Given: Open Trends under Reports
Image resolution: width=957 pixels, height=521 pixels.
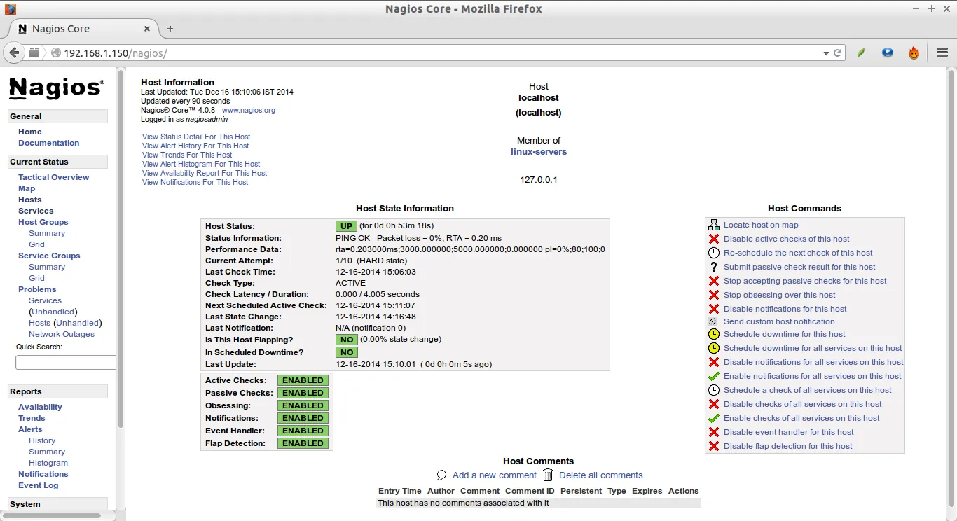Looking at the screenshot, I should click(x=32, y=418).
